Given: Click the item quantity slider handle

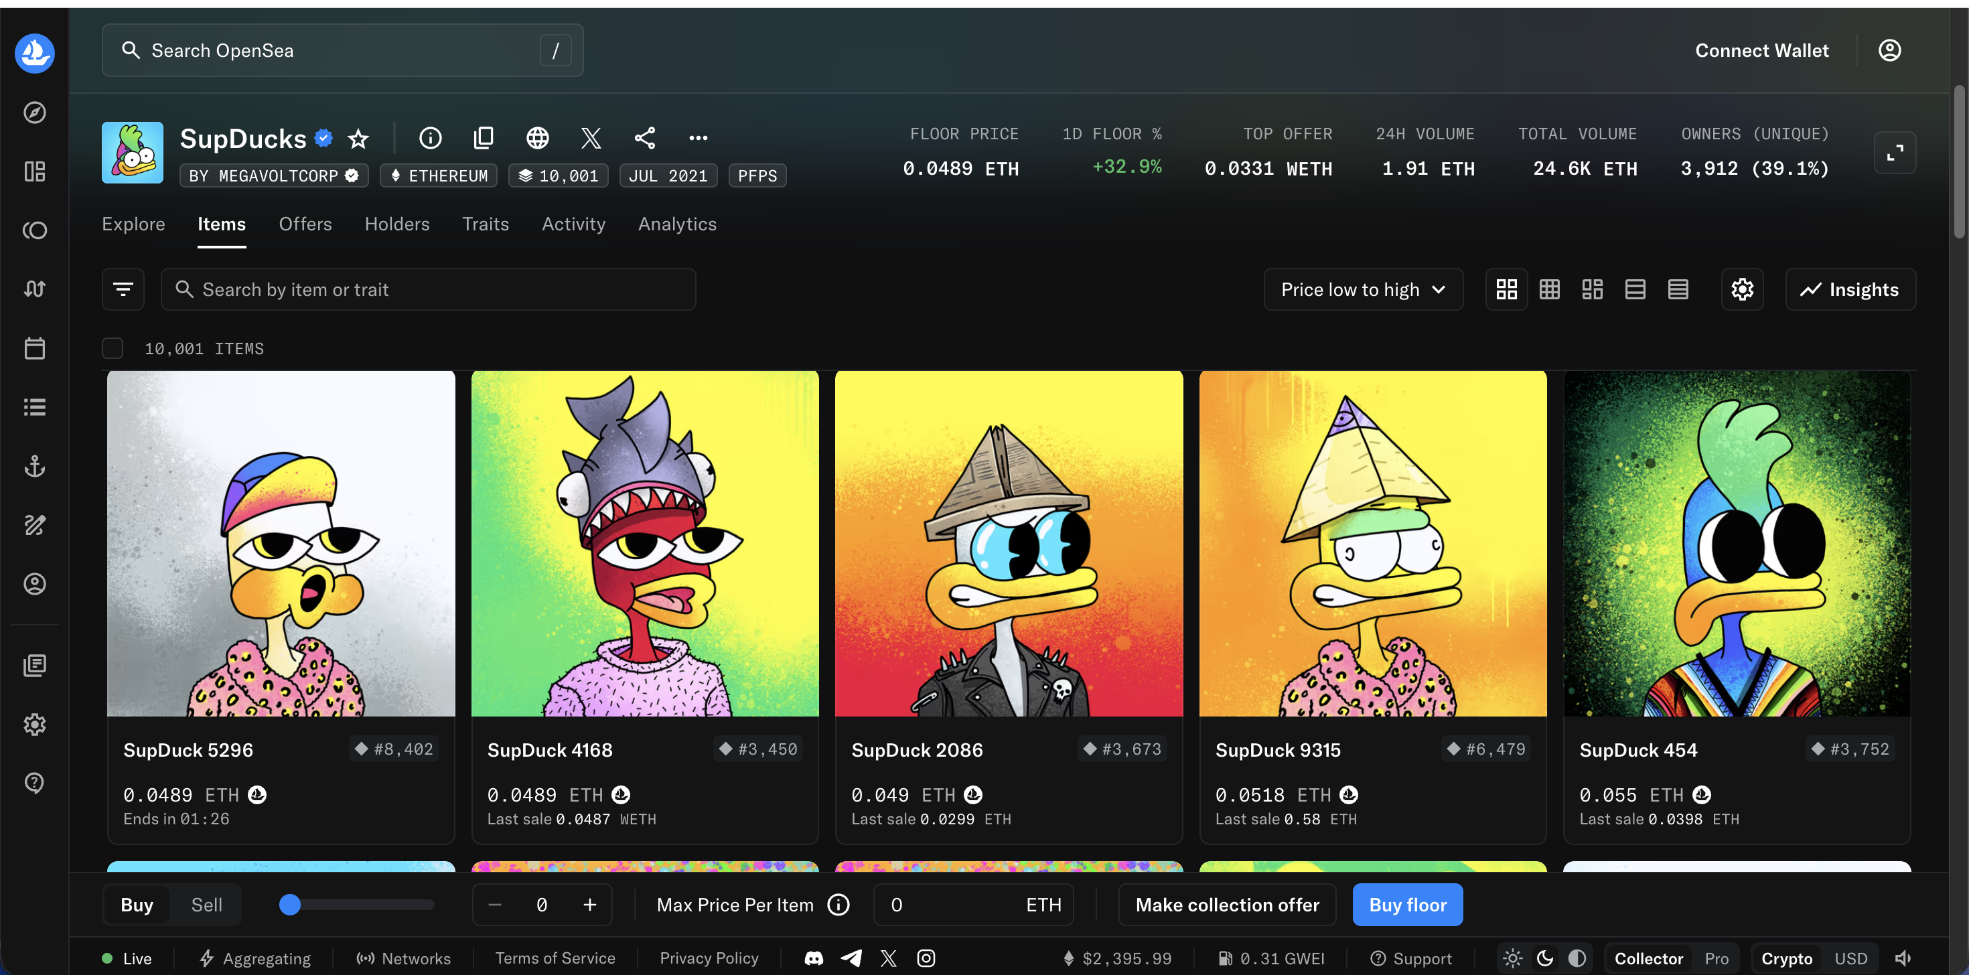Looking at the screenshot, I should coord(290,905).
